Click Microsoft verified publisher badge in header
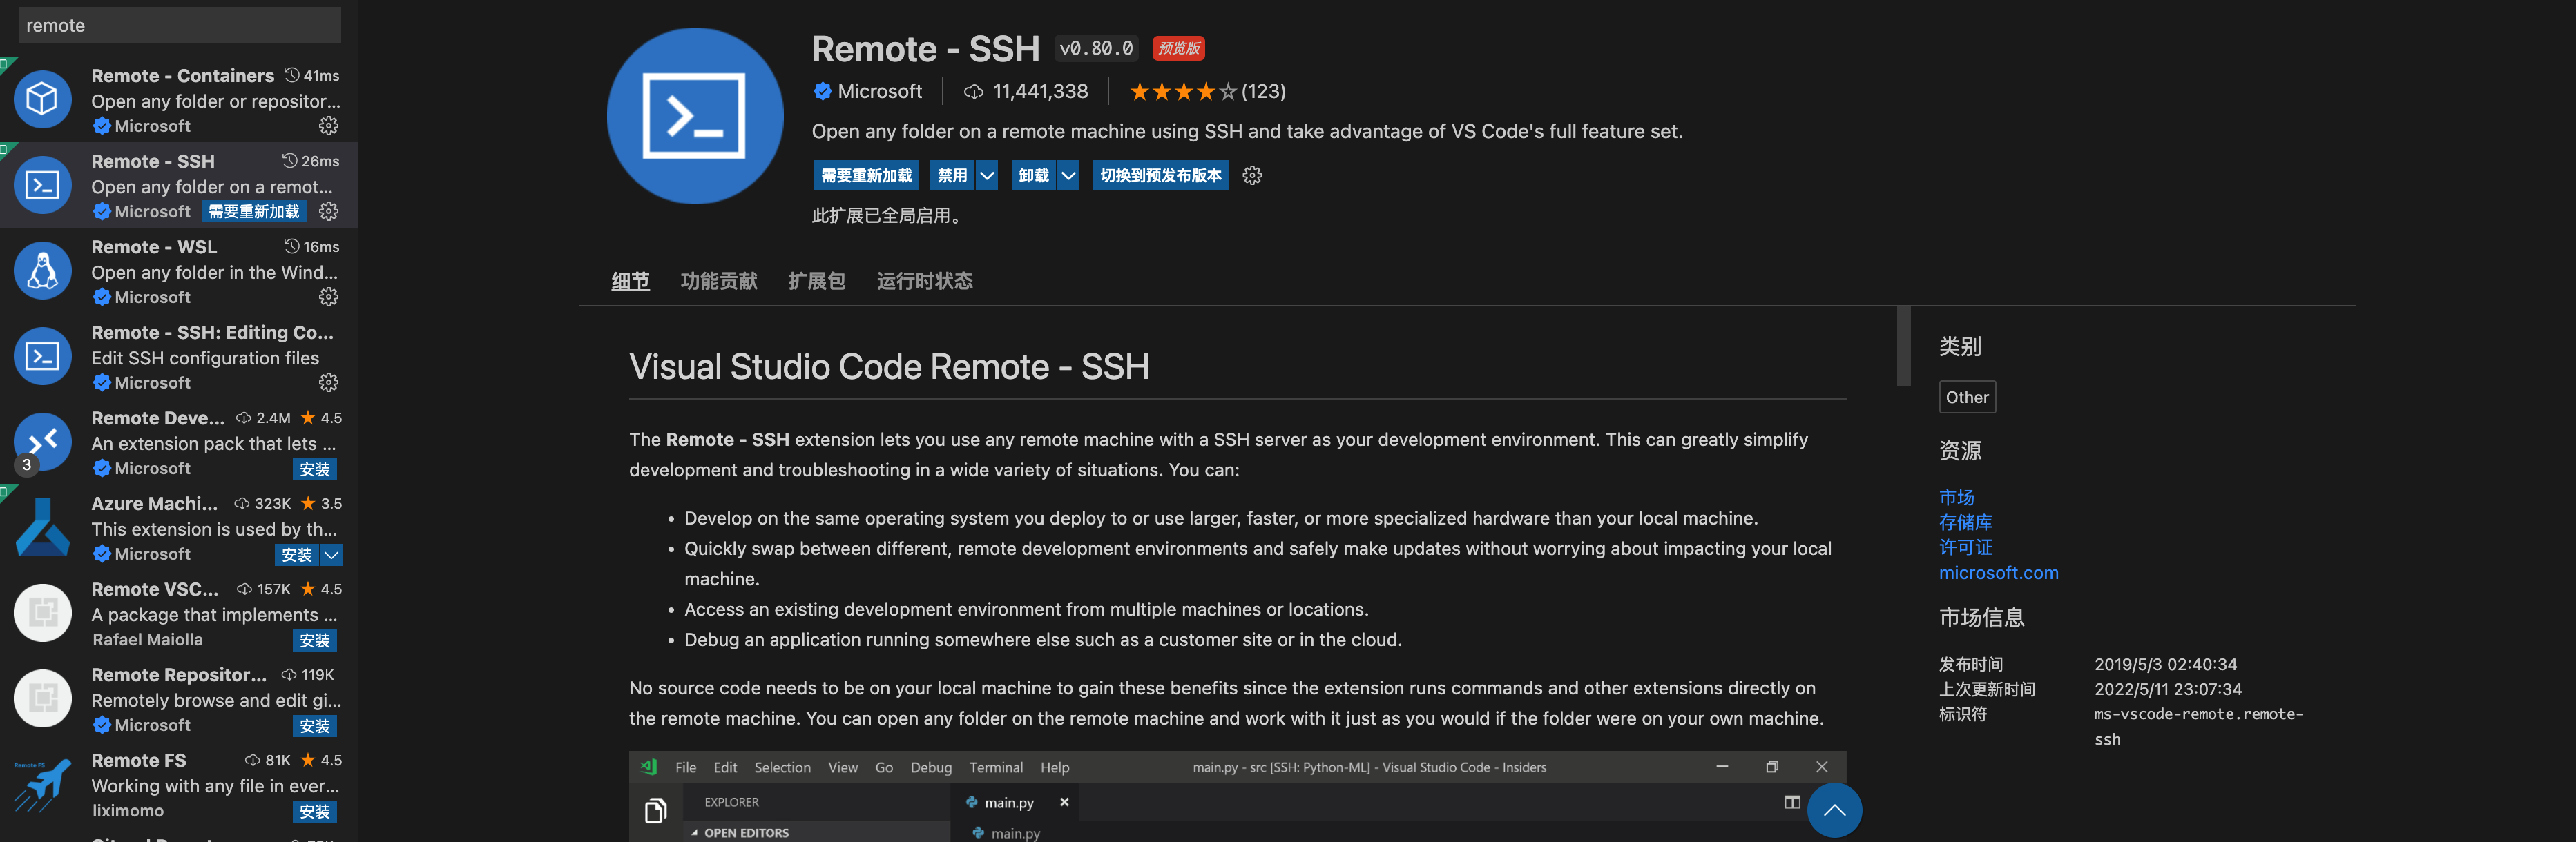2576x842 pixels. coord(822,92)
